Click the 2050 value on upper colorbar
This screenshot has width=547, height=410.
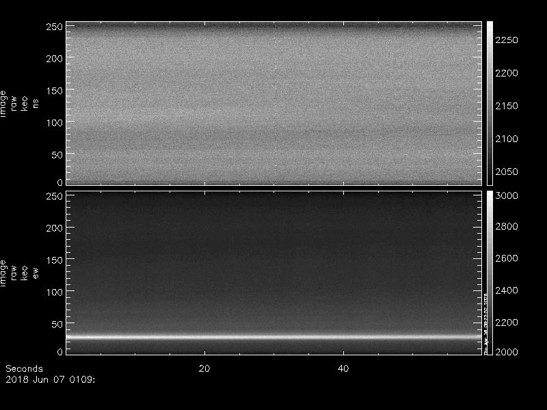tap(508, 172)
